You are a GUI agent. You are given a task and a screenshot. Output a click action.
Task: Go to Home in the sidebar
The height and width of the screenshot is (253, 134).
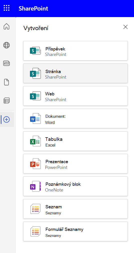click(x=6, y=26)
